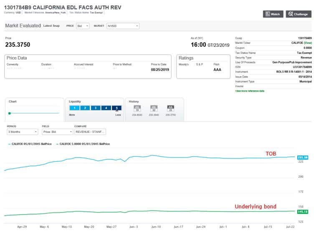Click the Watch button
This screenshot has height=233, width=316.
pos(273,14)
